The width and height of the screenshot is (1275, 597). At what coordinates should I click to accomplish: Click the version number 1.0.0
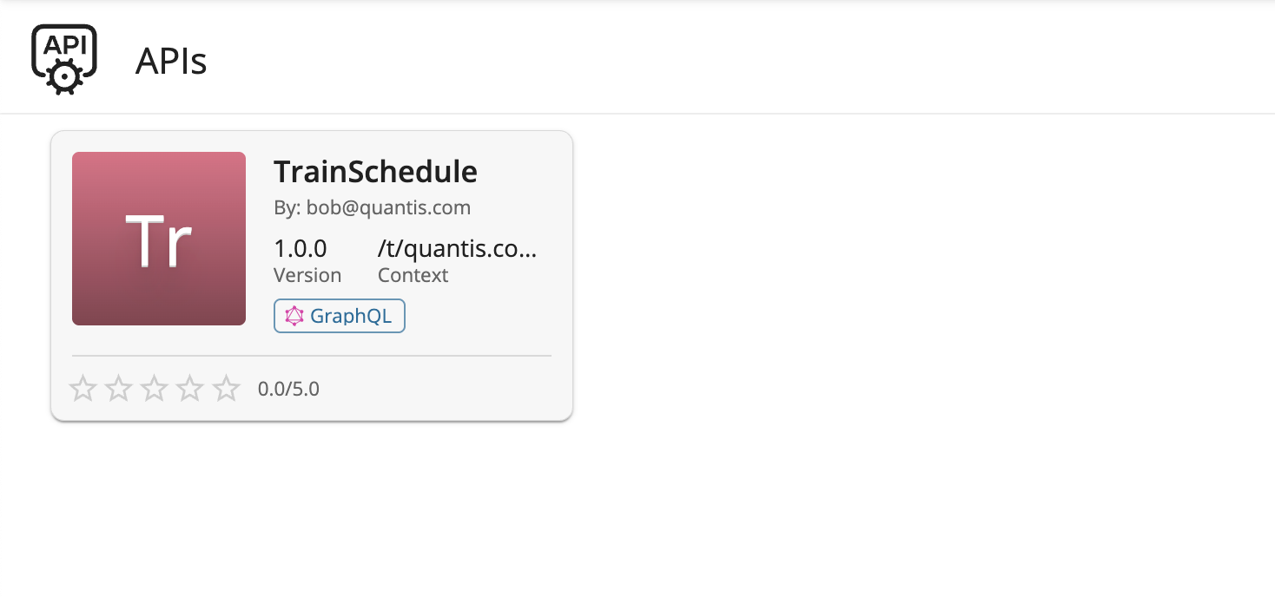tap(301, 249)
